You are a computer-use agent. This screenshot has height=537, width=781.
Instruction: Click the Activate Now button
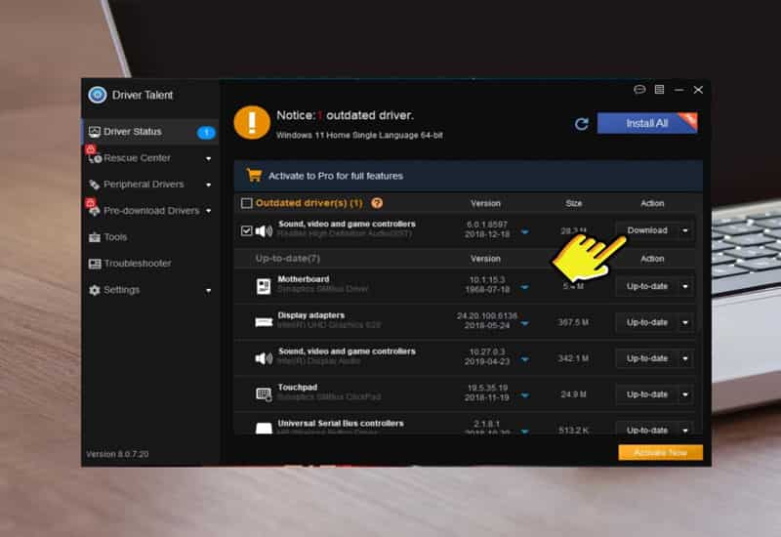click(x=659, y=453)
